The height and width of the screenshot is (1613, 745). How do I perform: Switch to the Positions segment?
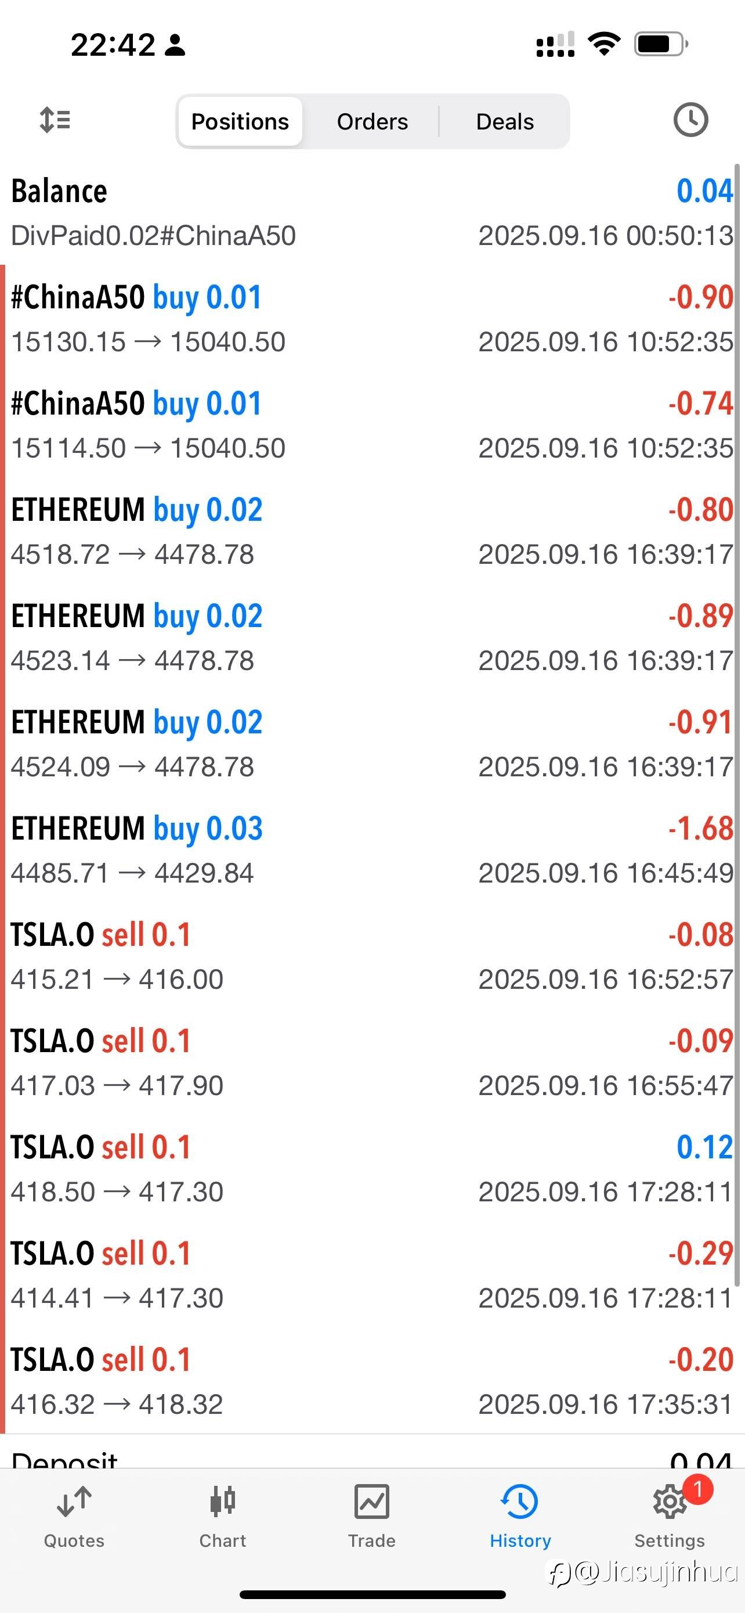click(x=240, y=121)
